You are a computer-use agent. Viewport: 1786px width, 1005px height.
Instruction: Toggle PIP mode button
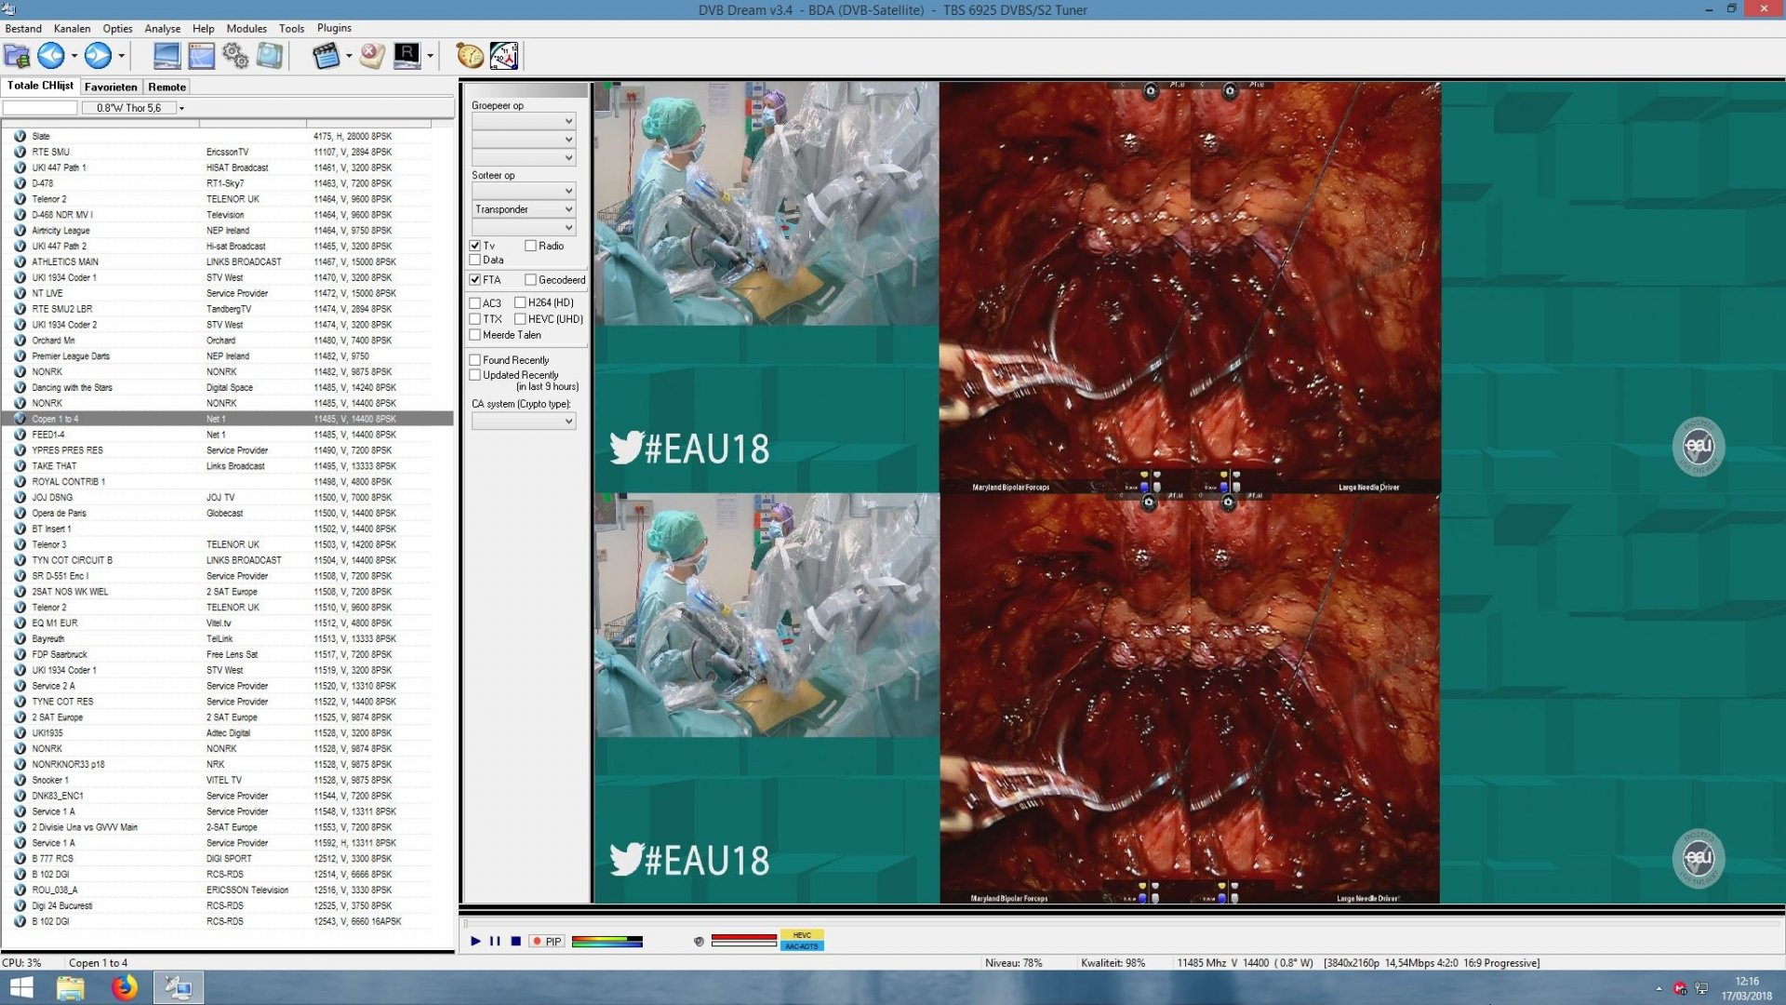pos(548,941)
